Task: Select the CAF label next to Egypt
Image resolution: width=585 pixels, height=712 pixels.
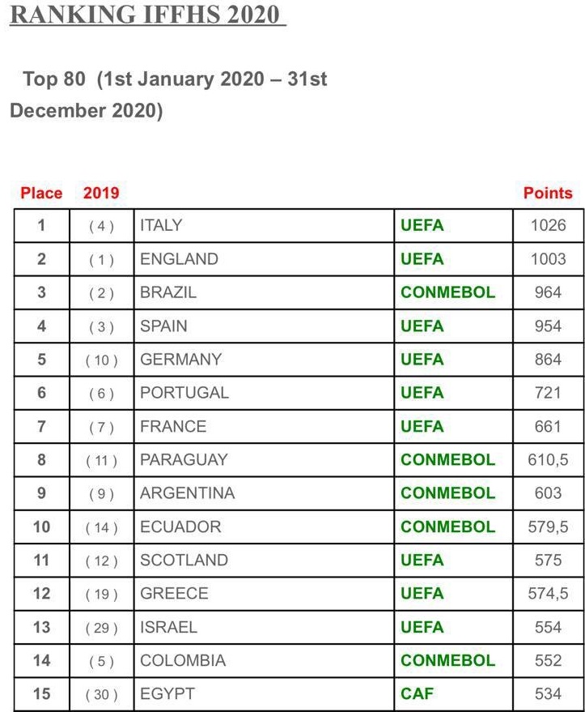Action: pos(418,694)
